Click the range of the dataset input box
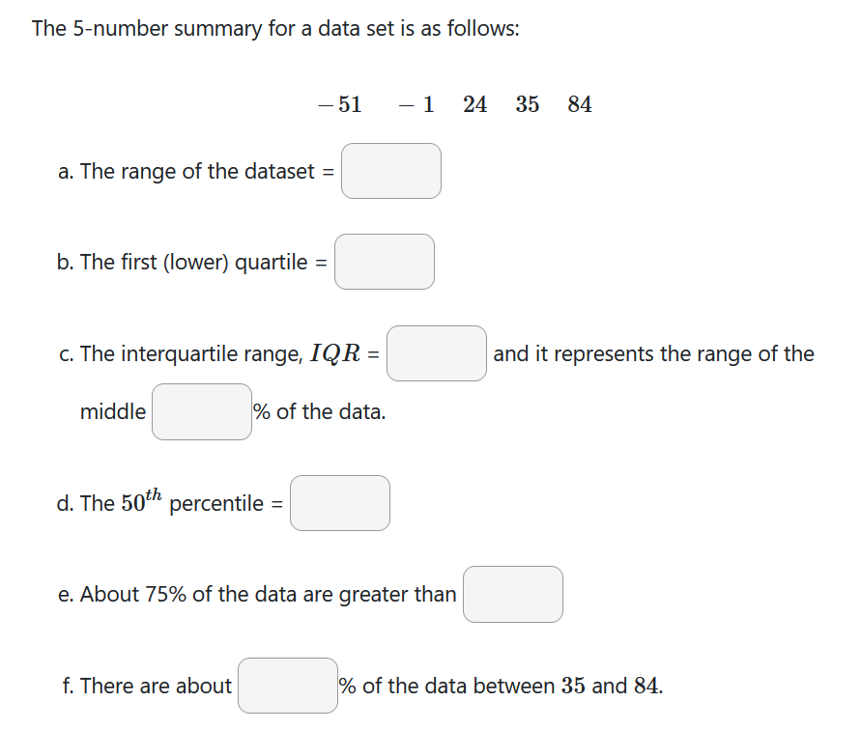861x730 pixels. [390, 171]
